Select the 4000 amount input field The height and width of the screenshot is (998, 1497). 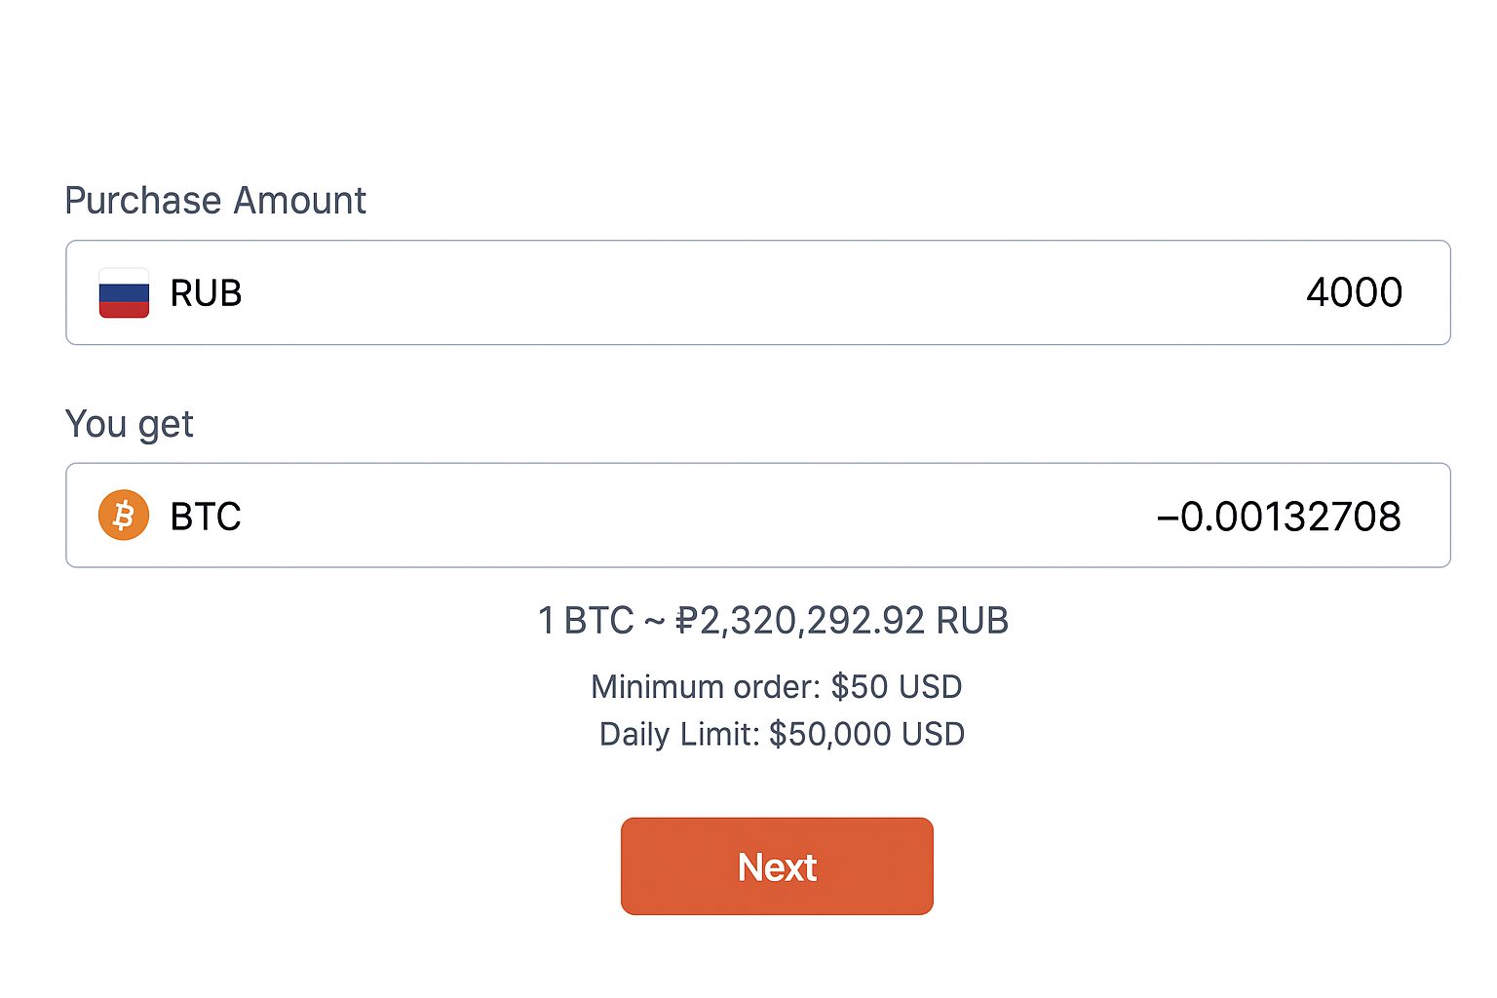point(1355,293)
